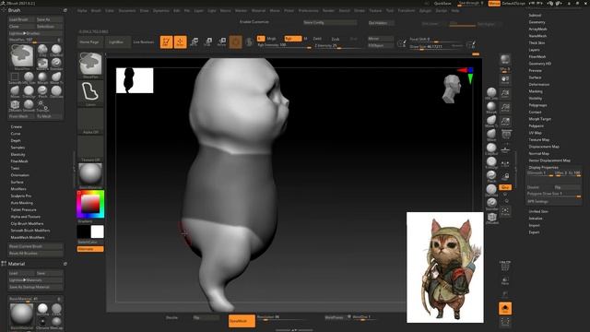Toggle the Mrgb channel button
590x332 pixels.
(271, 39)
